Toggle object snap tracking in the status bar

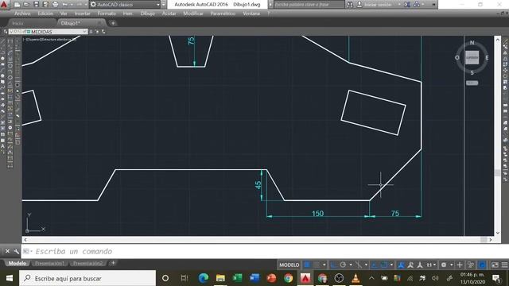click(x=375, y=265)
